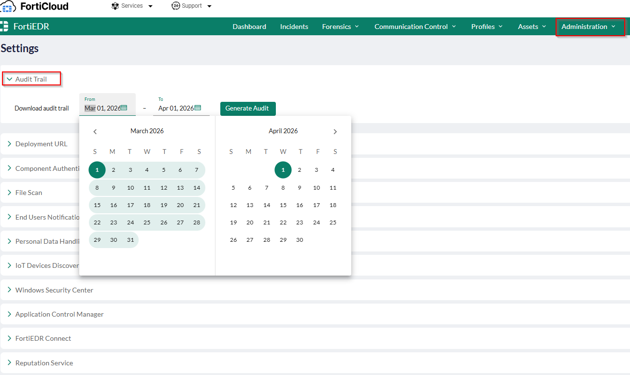Open the Services dropdown
The image size is (630, 375).
(132, 6)
